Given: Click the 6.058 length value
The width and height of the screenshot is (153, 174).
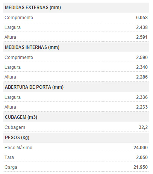Looking at the screenshot, I should [142, 18].
